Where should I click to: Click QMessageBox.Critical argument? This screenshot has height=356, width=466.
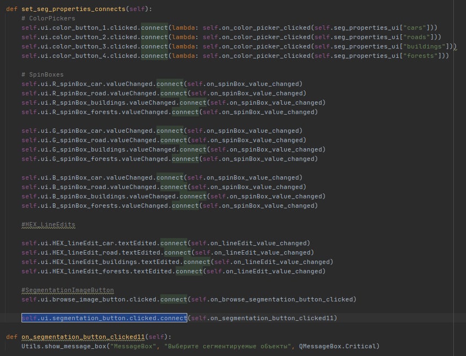337,346
